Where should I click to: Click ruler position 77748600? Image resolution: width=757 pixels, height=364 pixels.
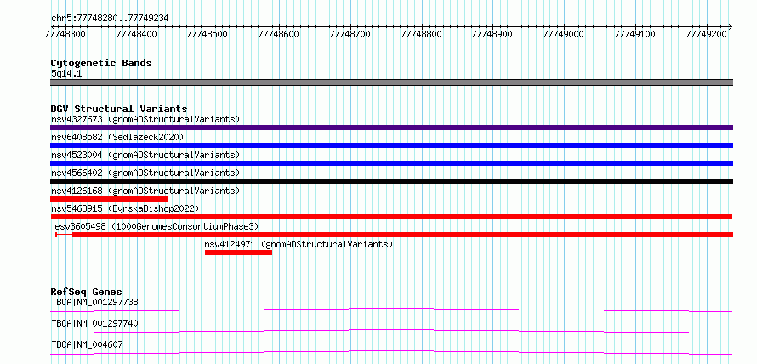coord(279,34)
